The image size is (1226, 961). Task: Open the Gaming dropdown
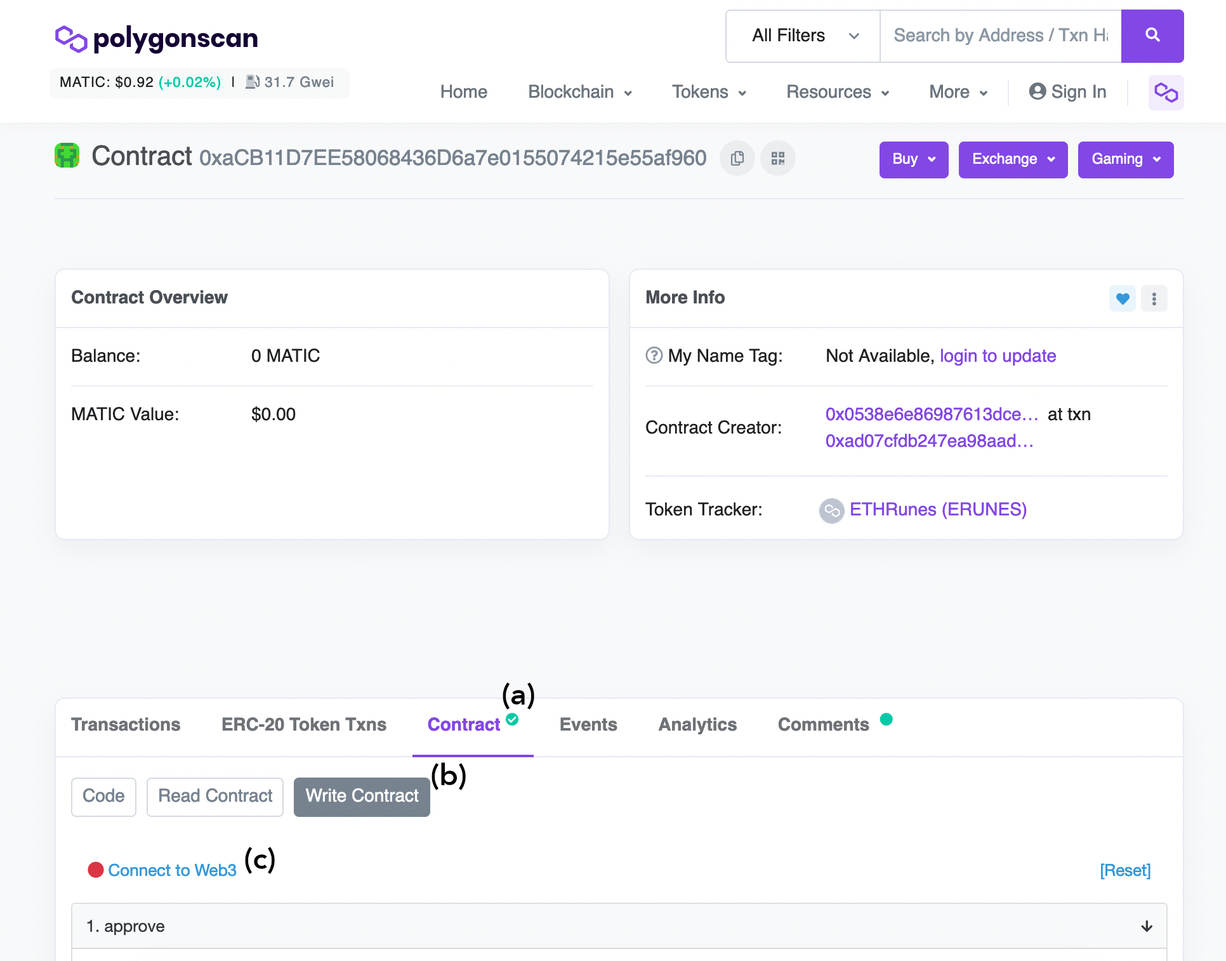coord(1126,159)
